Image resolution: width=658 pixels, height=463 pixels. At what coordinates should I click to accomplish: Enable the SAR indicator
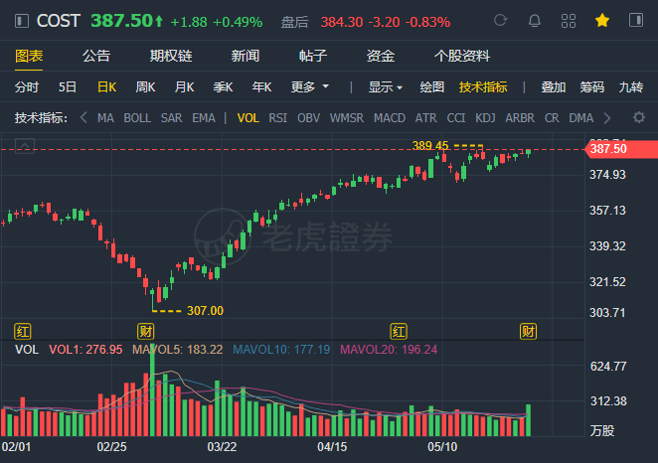point(171,118)
